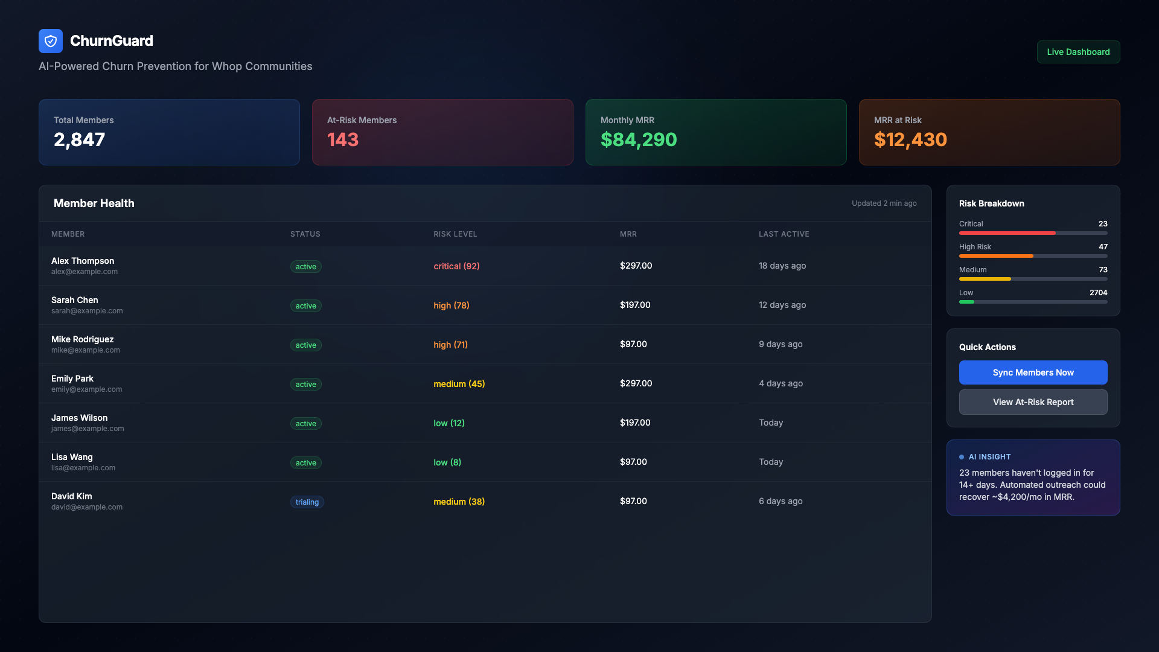
Task: Open the At-Risk Members stat card
Action: point(442,132)
